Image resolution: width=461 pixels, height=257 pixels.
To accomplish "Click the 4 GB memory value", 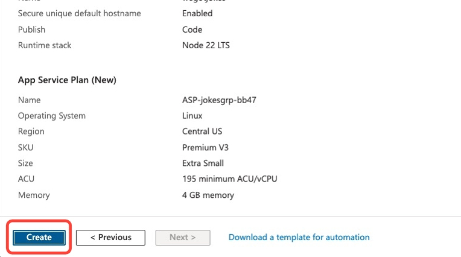I will (x=208, y=195).
